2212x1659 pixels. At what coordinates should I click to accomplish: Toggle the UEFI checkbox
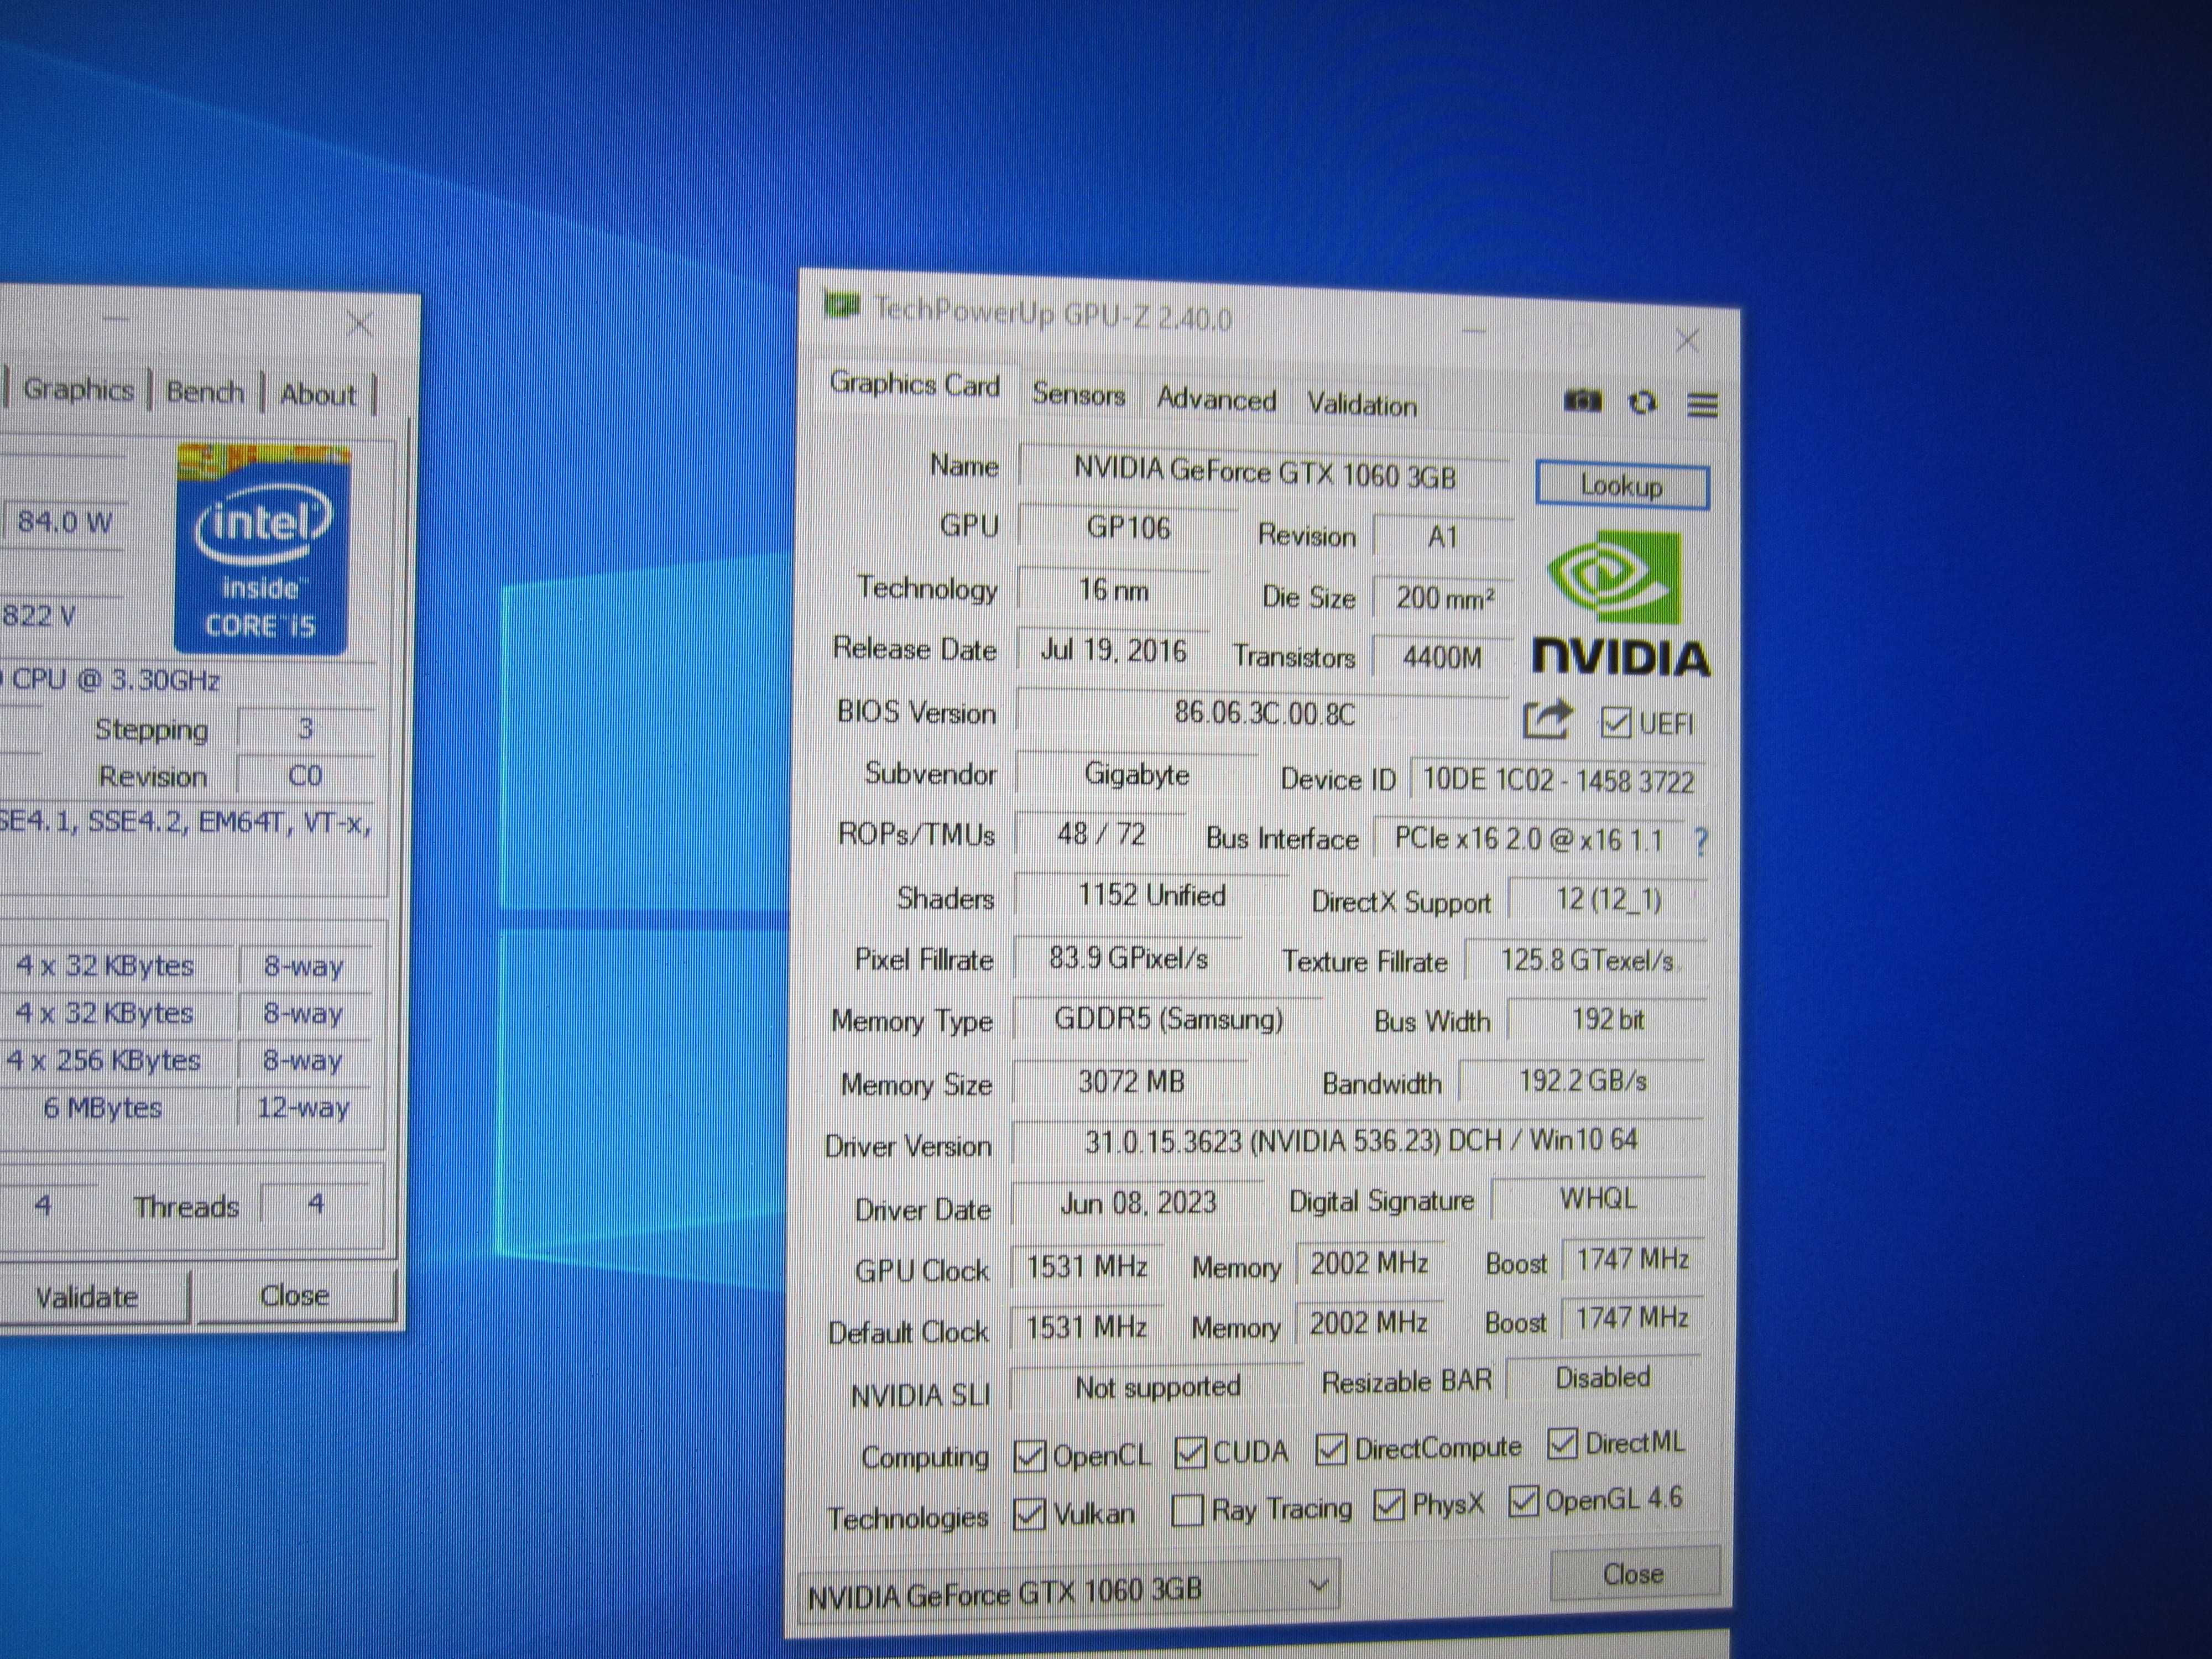click(x=1616, y=722)
